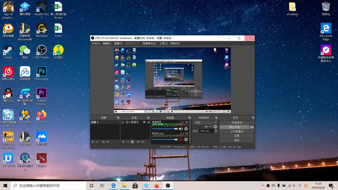Open audio settings gear for 桌面音频
The image size is (338, 190).
(x=186, y=129)
